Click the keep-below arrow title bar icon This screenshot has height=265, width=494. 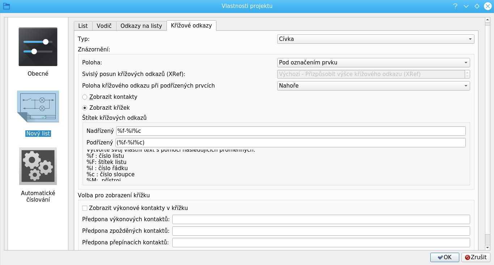[466, 6]
